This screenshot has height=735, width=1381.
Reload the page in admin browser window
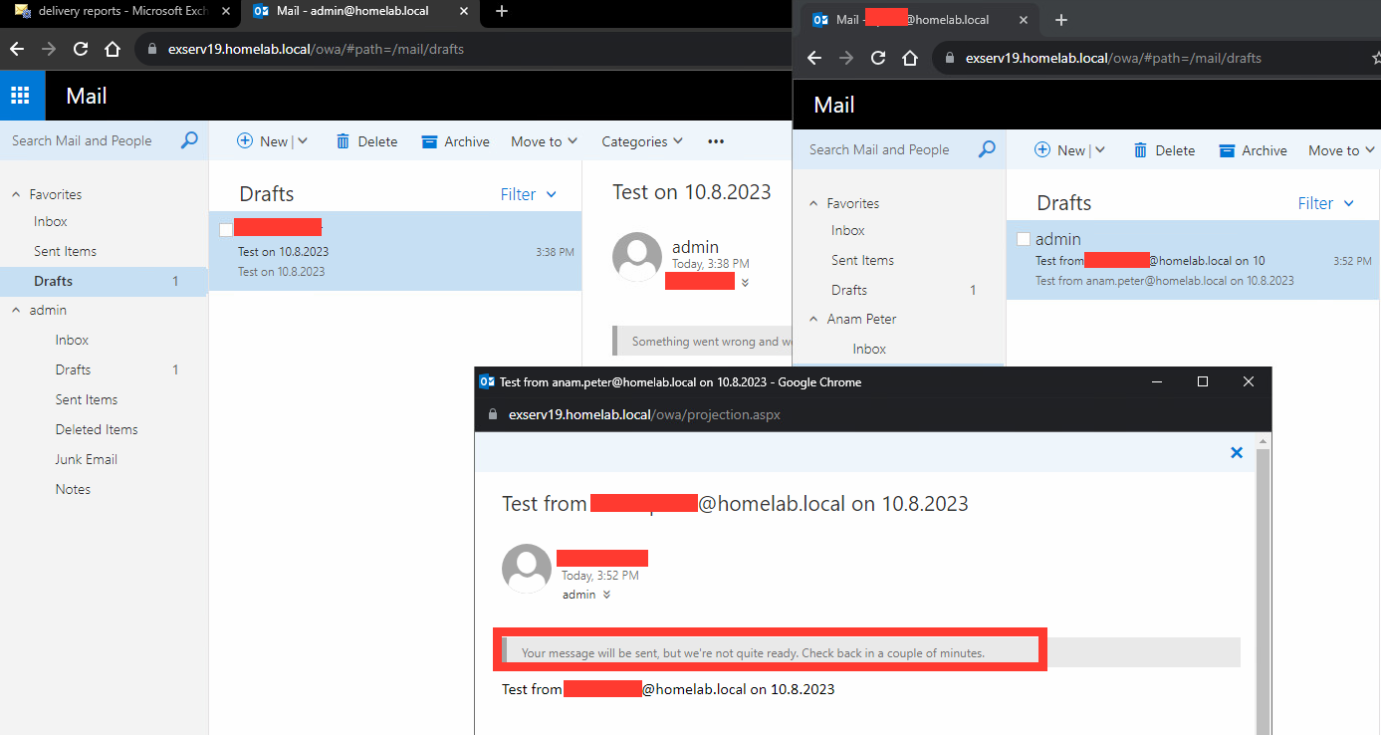click(81, 49)
